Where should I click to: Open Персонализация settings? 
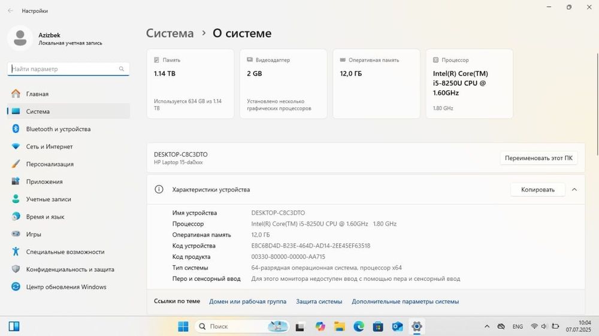(x=68, y=164)
